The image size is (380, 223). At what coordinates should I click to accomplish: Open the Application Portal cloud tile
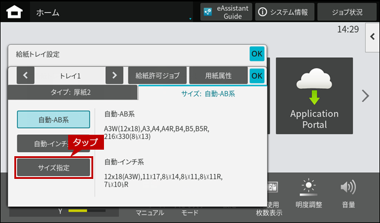(314, 96)
